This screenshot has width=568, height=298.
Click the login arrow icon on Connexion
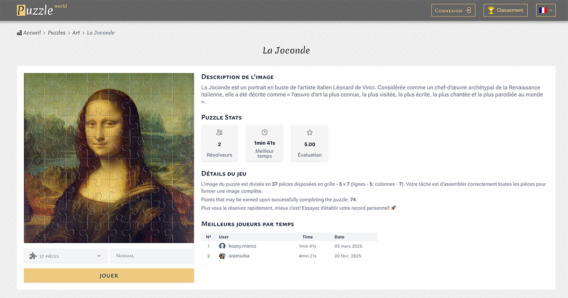pyautogui.click(x=469, y=9)
